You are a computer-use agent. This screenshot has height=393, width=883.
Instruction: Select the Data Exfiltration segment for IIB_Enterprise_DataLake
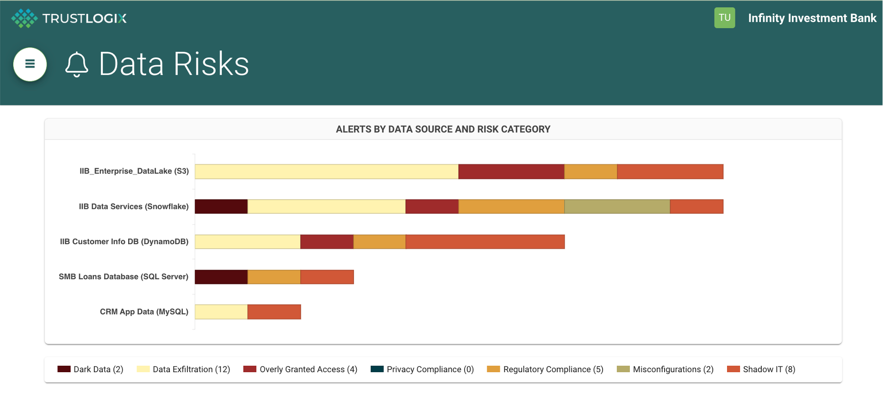[x=326, y=172]
